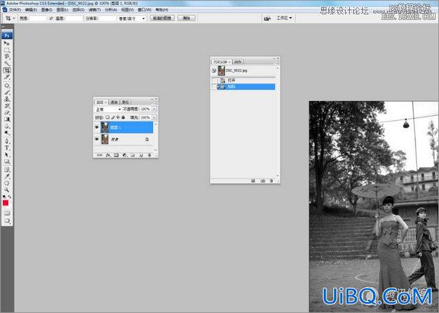Open the 工作区 workspace dropdown

click(284, 18)
